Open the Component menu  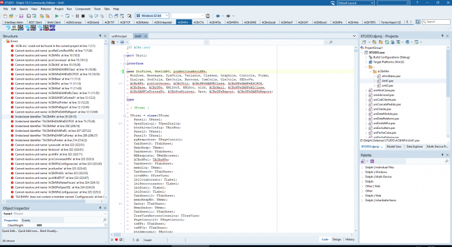pyautogui.click(x=83, y=9)
